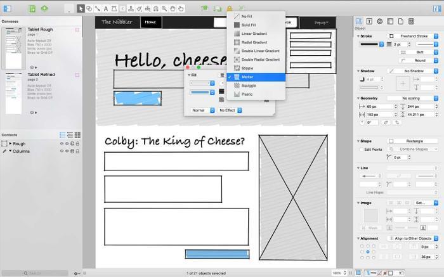
Task: Collapse the Geometry section triangle
Action: (358, 98)
